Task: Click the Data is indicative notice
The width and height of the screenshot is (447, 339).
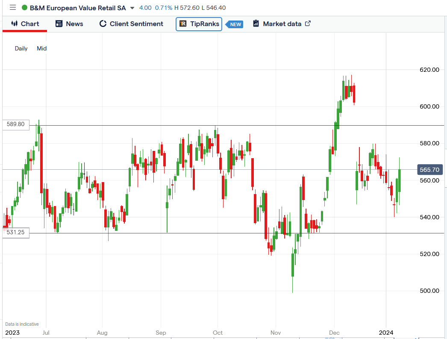Action: 22,324
